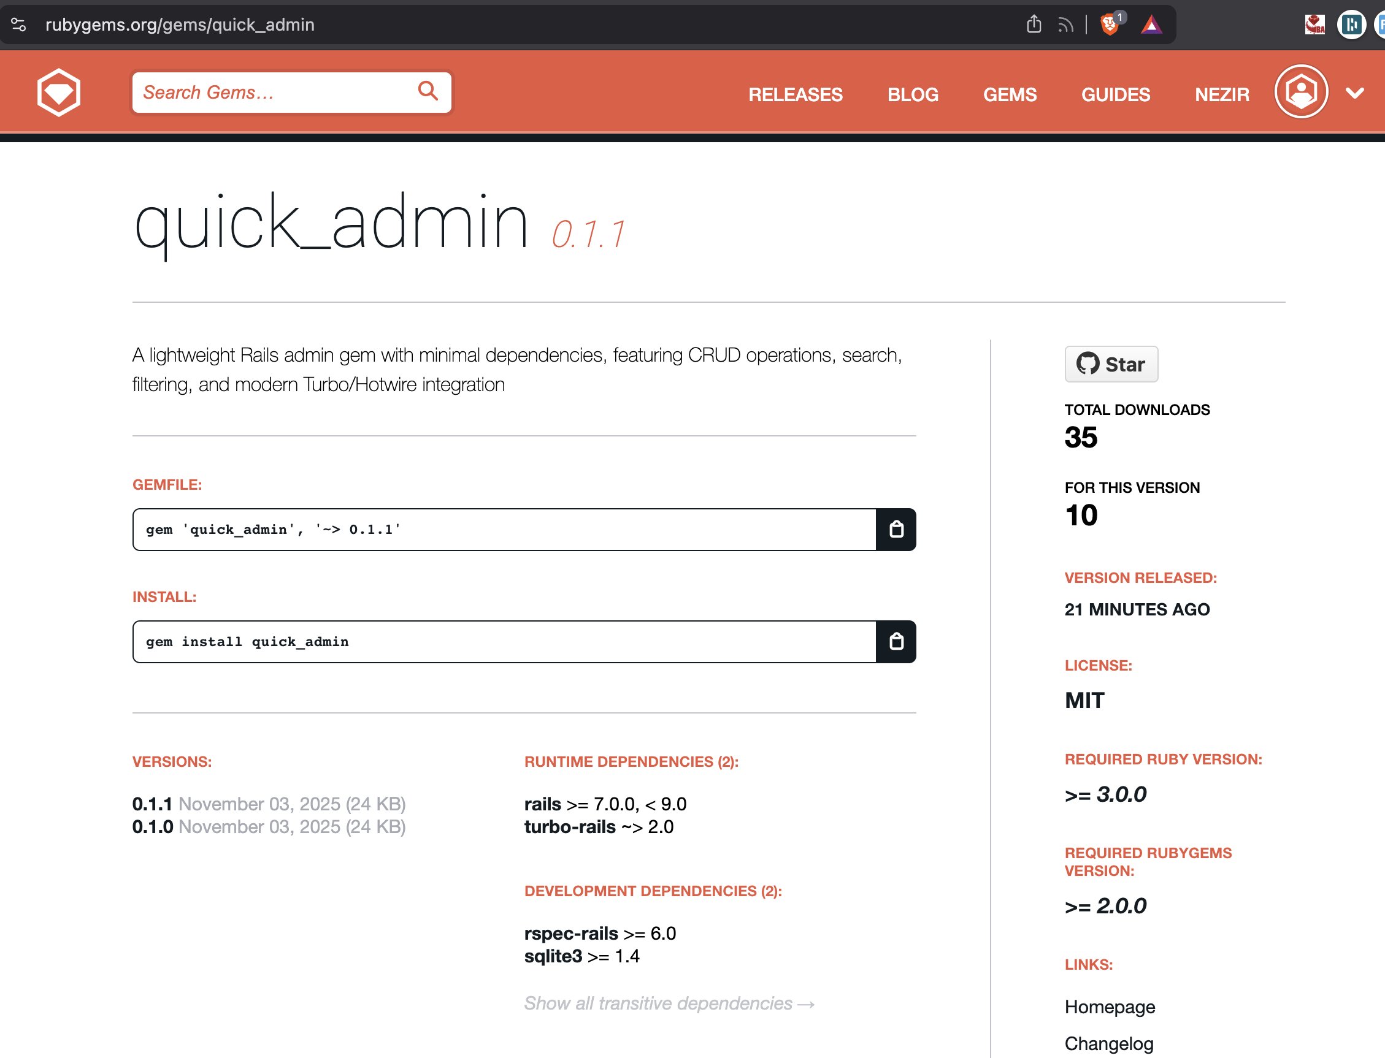
Task: Copy the Gemfile snippet using the clipboard icon
Action: [x=897, y=530]
